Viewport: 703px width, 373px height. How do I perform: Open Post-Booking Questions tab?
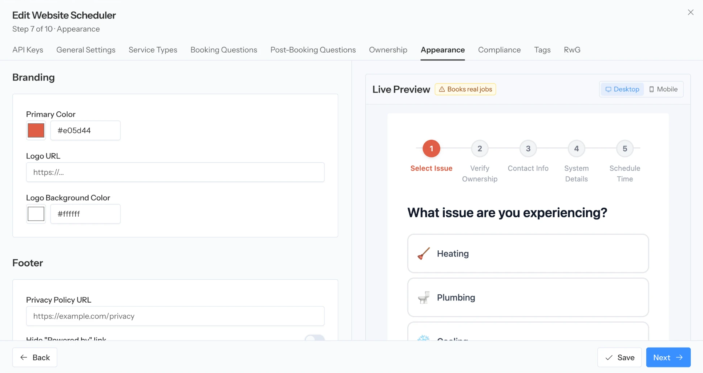313,50
